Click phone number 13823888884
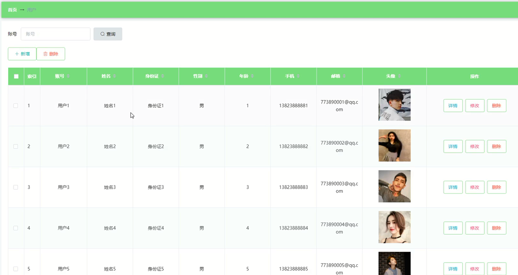The width and height of the screenshot is (518, 275). (x=293, y=228)
